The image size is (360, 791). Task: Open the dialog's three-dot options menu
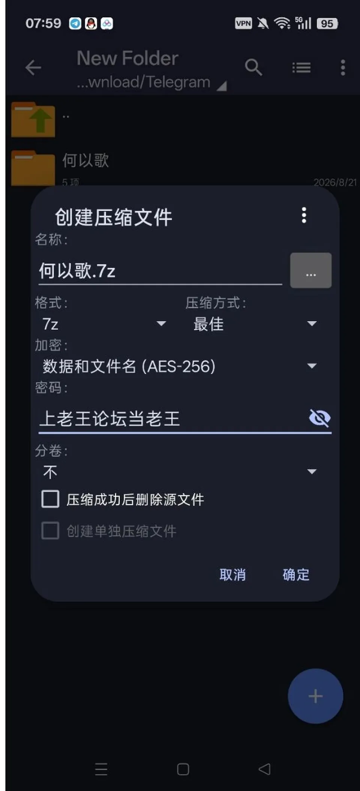click(x=304, y=215)
